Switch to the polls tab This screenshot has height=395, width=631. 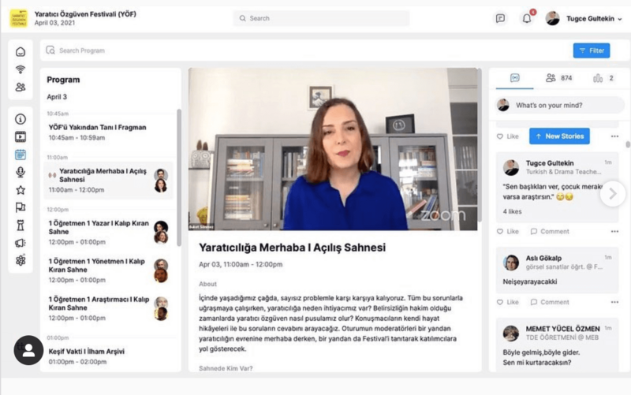[603, 78]
